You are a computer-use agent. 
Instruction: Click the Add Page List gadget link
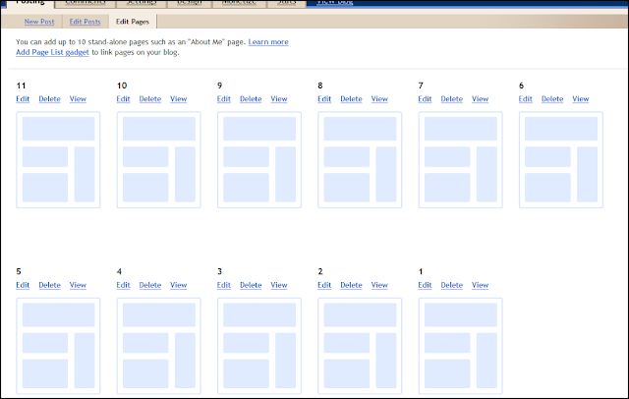click(x=52, y=52)
